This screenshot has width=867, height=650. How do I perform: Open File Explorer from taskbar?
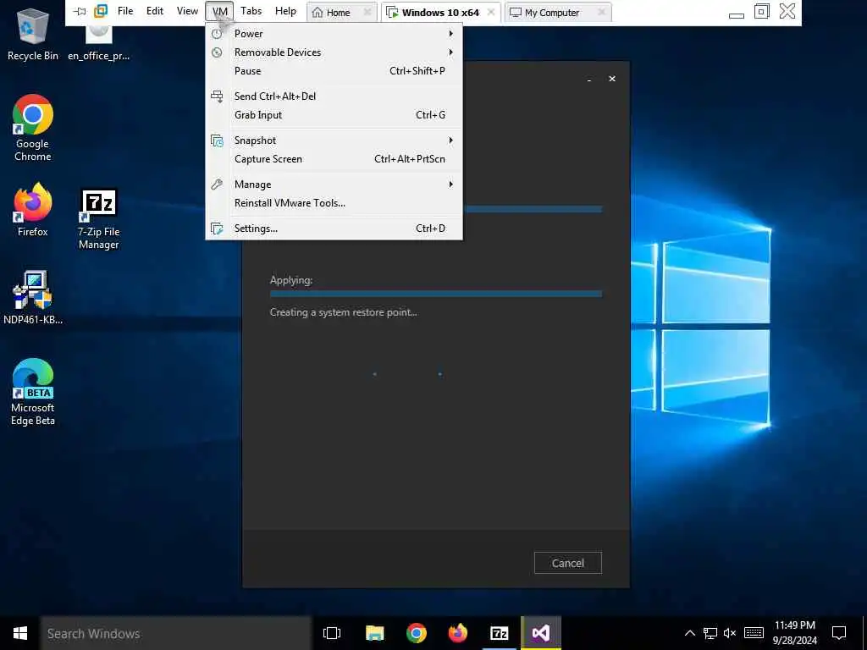(x=374, y=633)
